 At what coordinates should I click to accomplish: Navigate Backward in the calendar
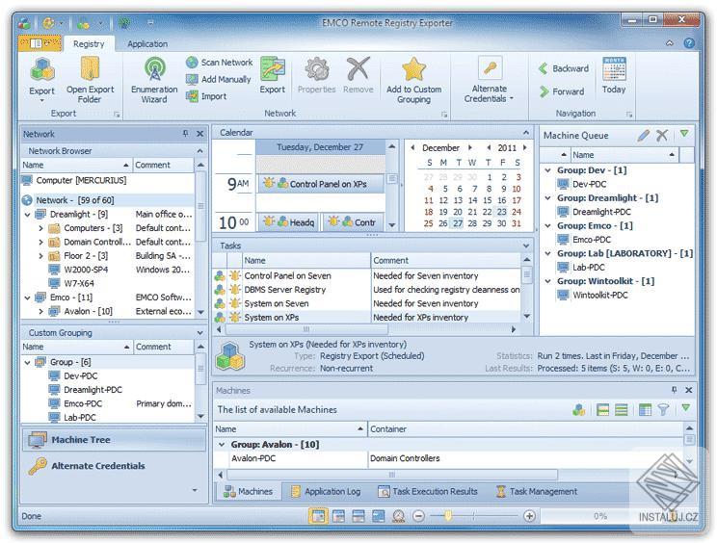[564, 68]
